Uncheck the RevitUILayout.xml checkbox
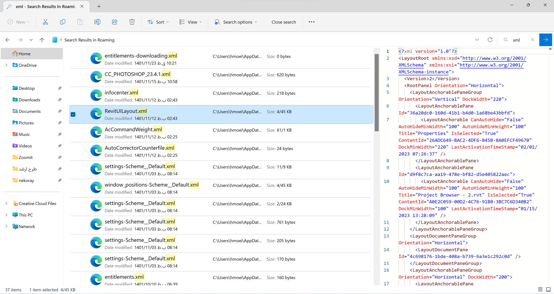The height and width of the screenshot is (294, 554). point(73,114)
